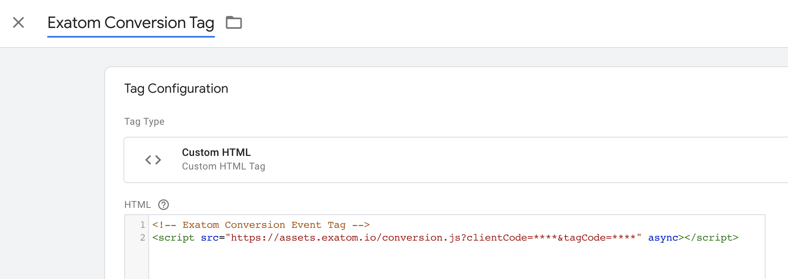788x279 pixels.
Task: Place cursor in the assets.exatom.io URL string
Action: [433, 237]
